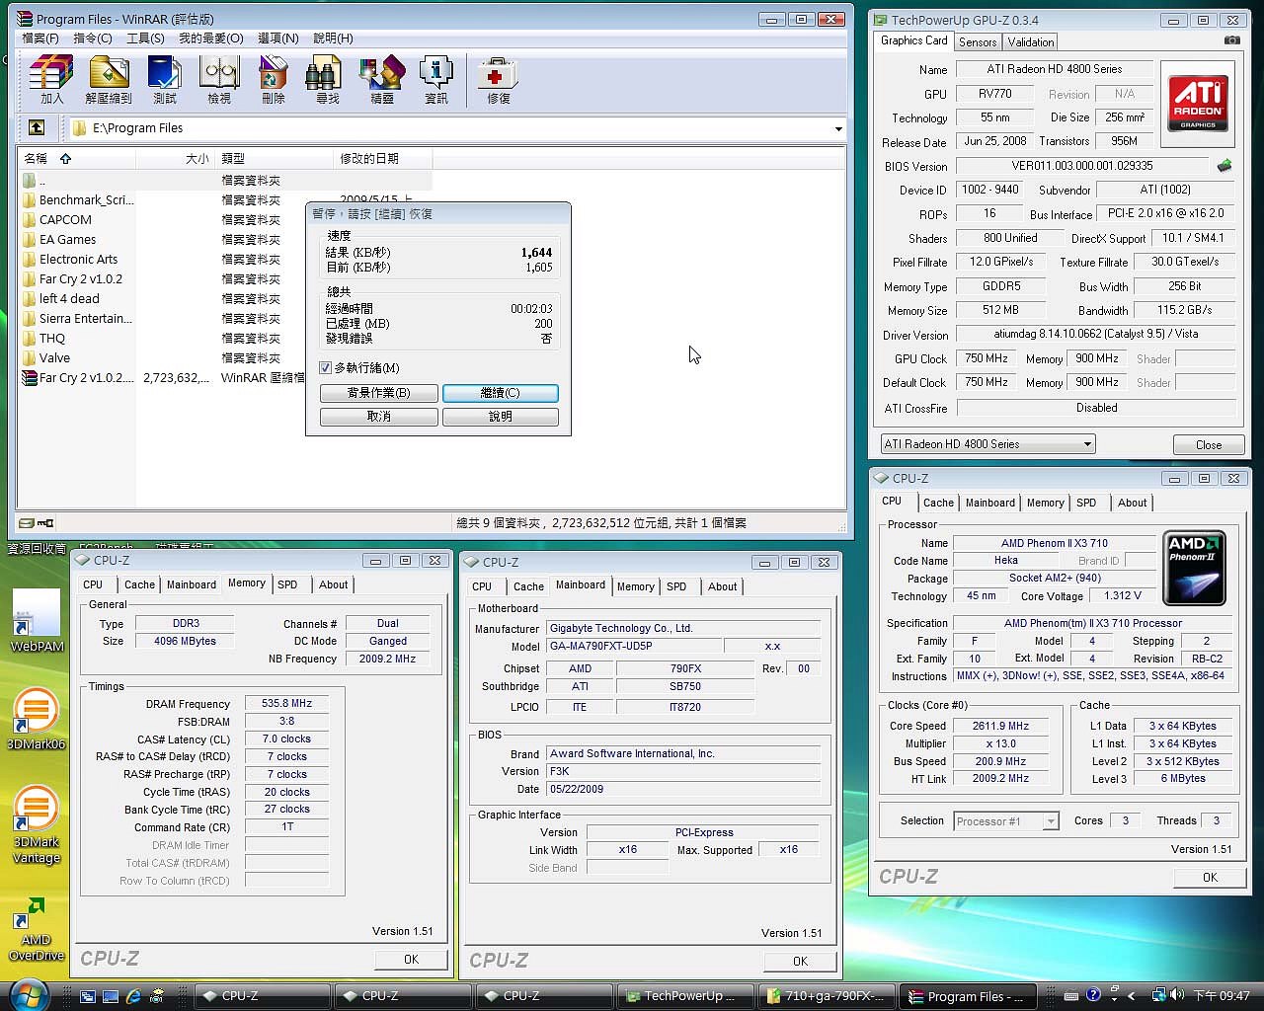Click the WinRAR Add (加入) toolbar icon
The width and height of the screenshot is (1264, 1011).
click(x=51, y=80)
